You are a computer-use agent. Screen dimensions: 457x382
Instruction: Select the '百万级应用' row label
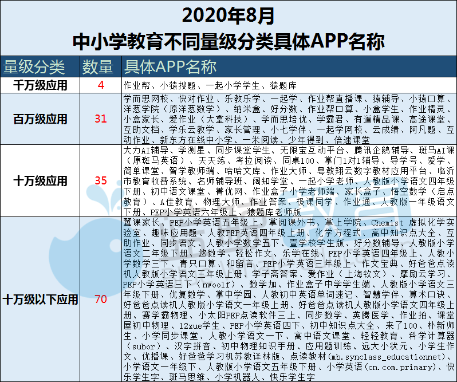40,119
